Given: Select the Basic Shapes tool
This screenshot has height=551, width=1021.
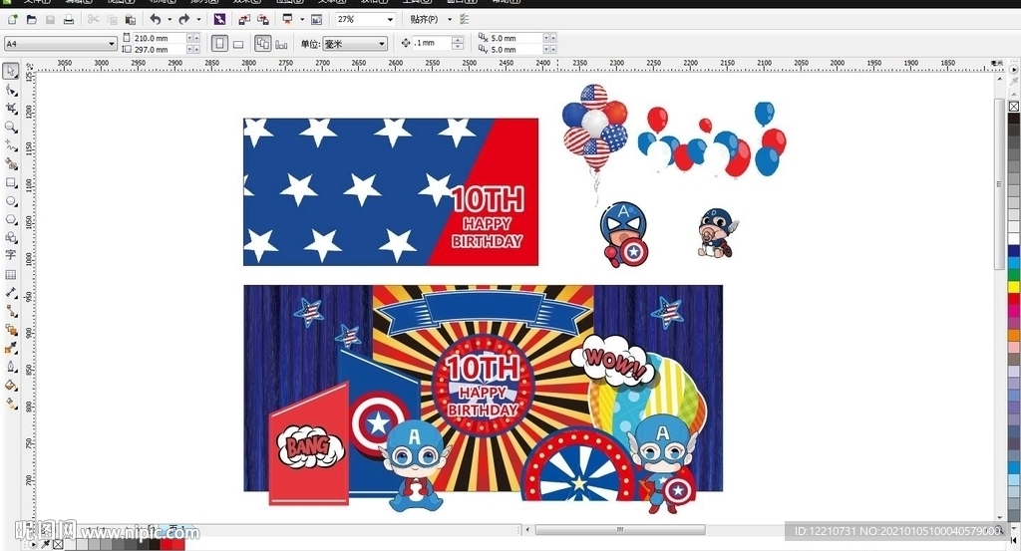Looking at the screenshot, I should pyautogui.click(x=10, y=237).
